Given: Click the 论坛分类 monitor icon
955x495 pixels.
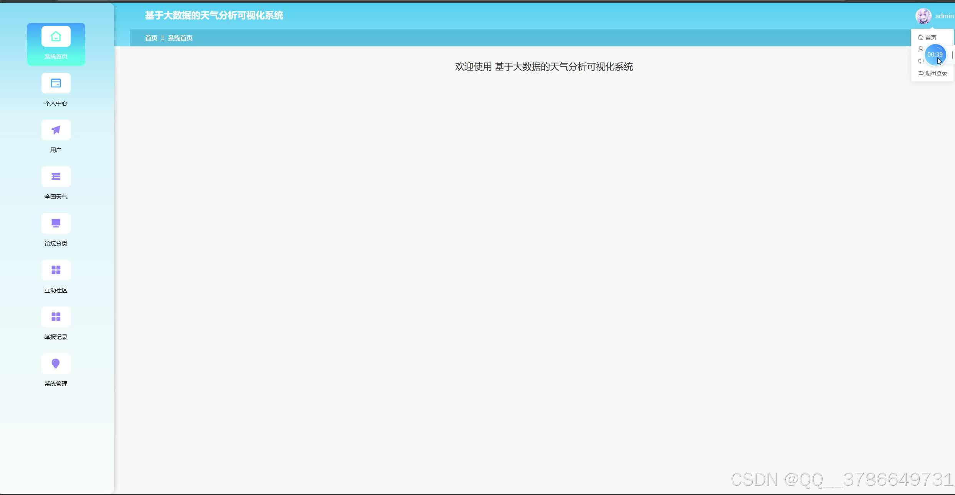Looking at the screenshot, I should (x=56, y=223).
